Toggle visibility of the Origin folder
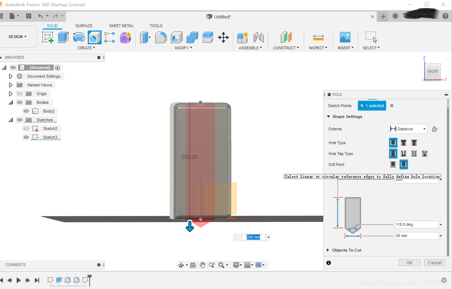This screenshot has width=452, height=289. [20, 94]
